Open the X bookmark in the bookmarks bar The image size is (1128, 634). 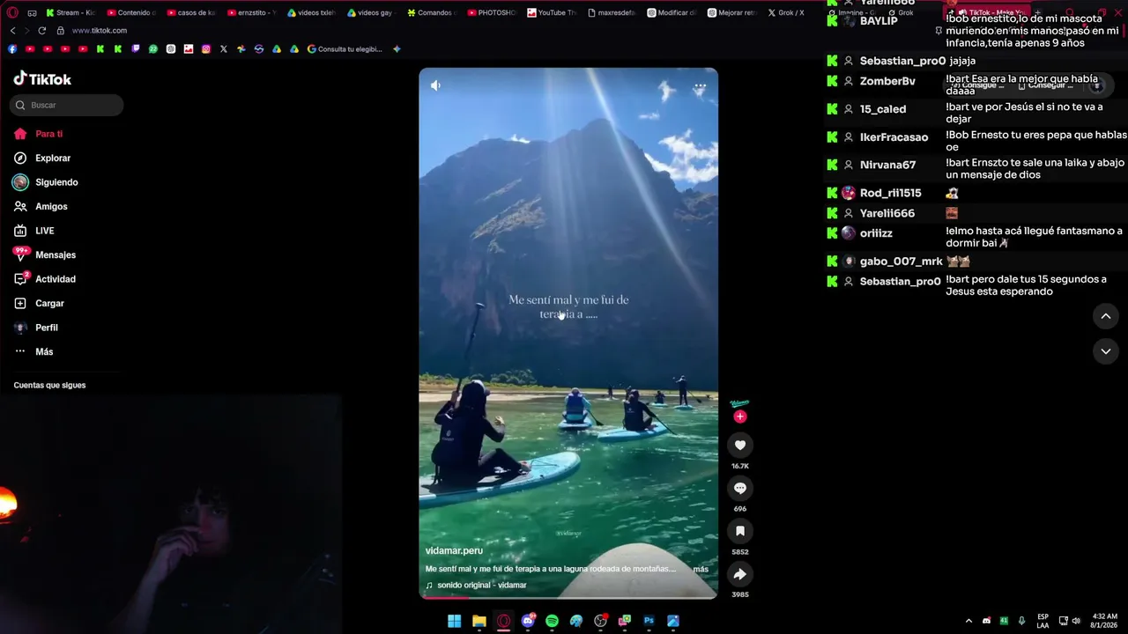[224, 49]
